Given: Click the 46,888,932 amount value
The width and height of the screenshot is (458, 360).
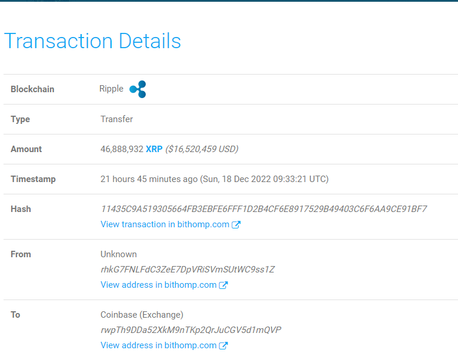Looking at the screenshot, I should tap(122, 149).
